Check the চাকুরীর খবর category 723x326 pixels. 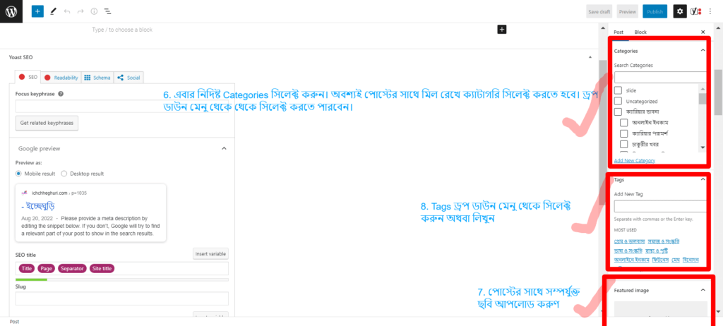(x=624, y=145)
